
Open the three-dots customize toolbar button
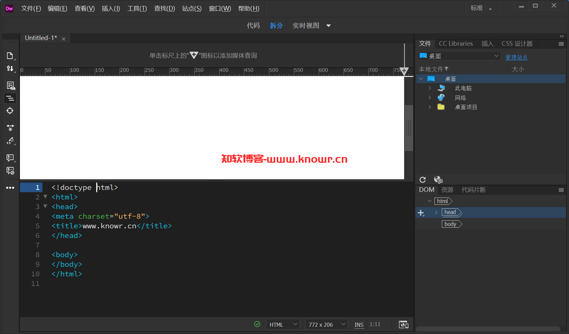click(x=10, y=188)
